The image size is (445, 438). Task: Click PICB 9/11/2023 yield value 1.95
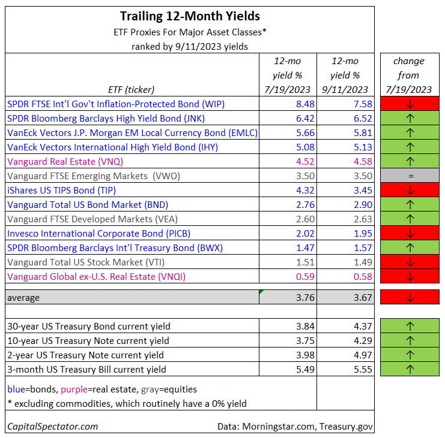coord(363,234)
